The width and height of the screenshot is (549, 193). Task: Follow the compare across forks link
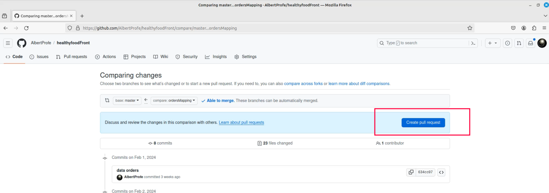[303, 84]
